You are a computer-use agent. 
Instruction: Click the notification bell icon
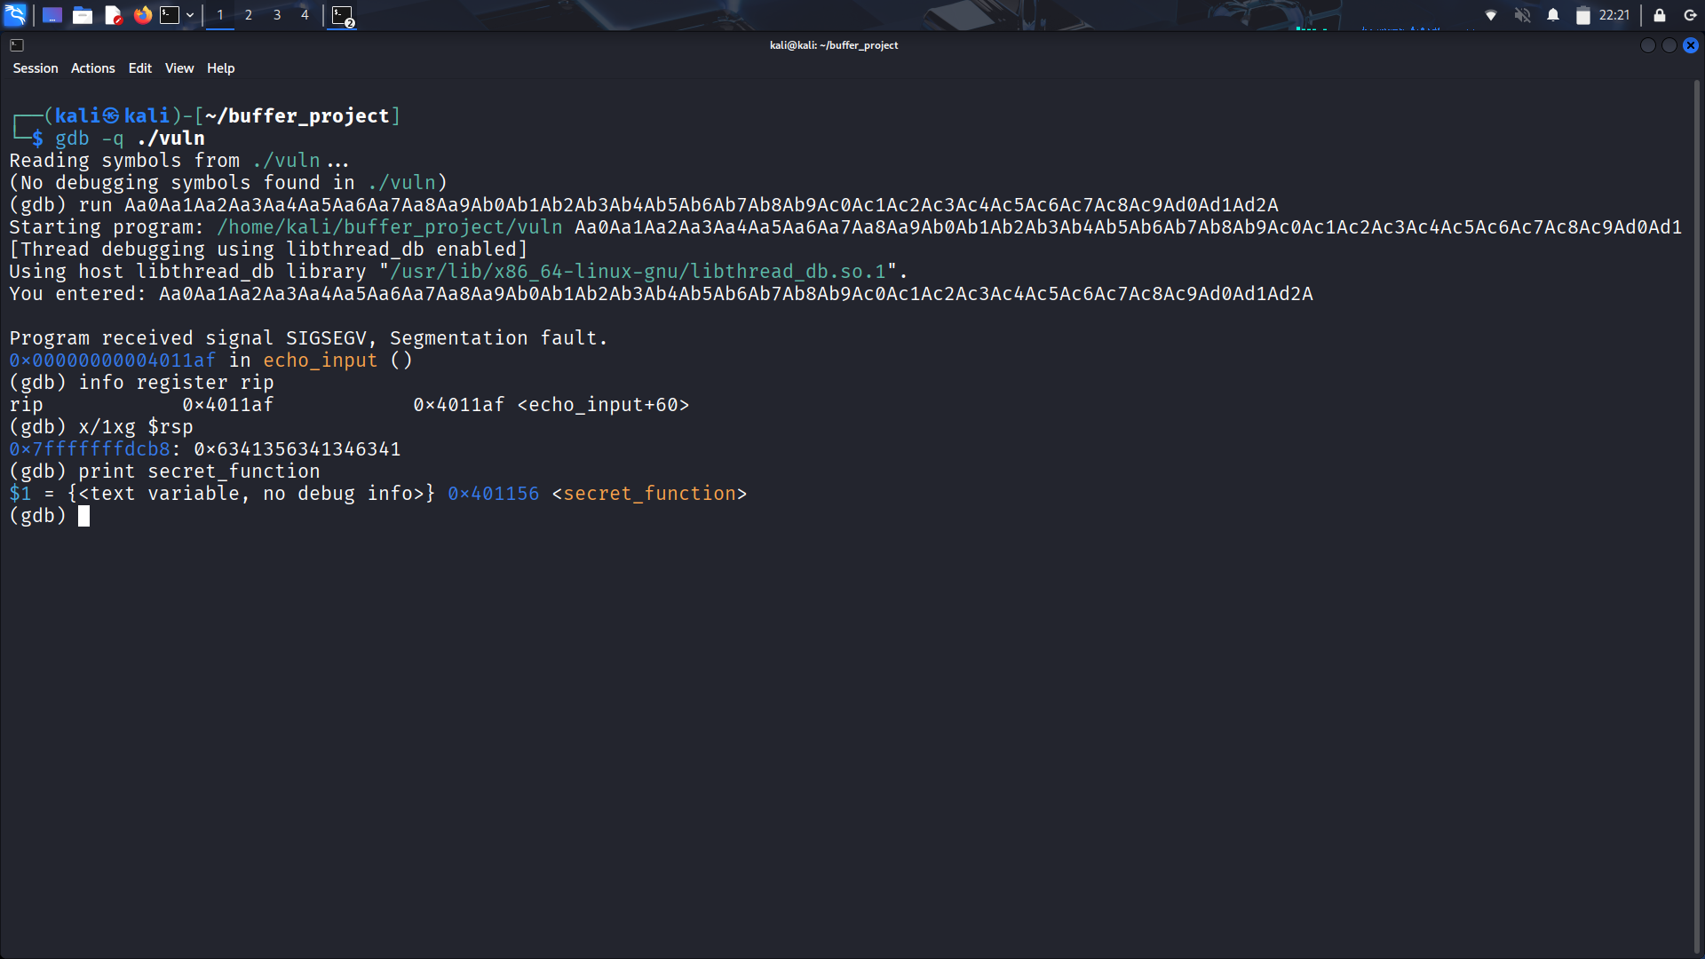(1552, 14)
